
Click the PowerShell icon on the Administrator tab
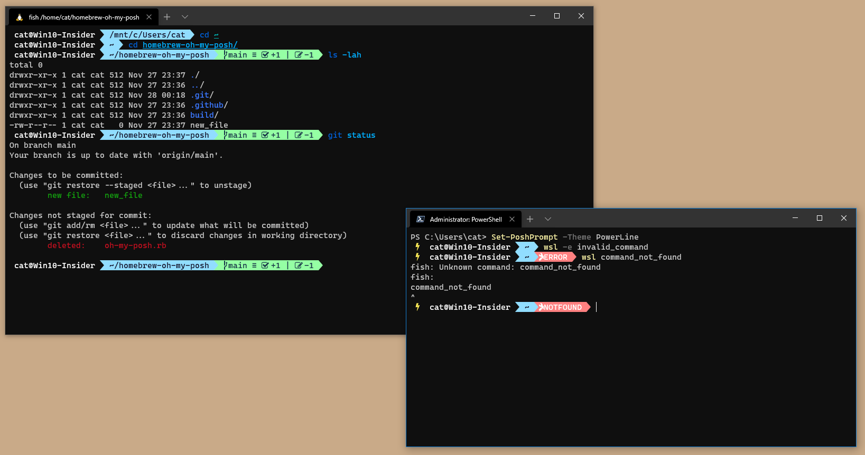point(421,219)
